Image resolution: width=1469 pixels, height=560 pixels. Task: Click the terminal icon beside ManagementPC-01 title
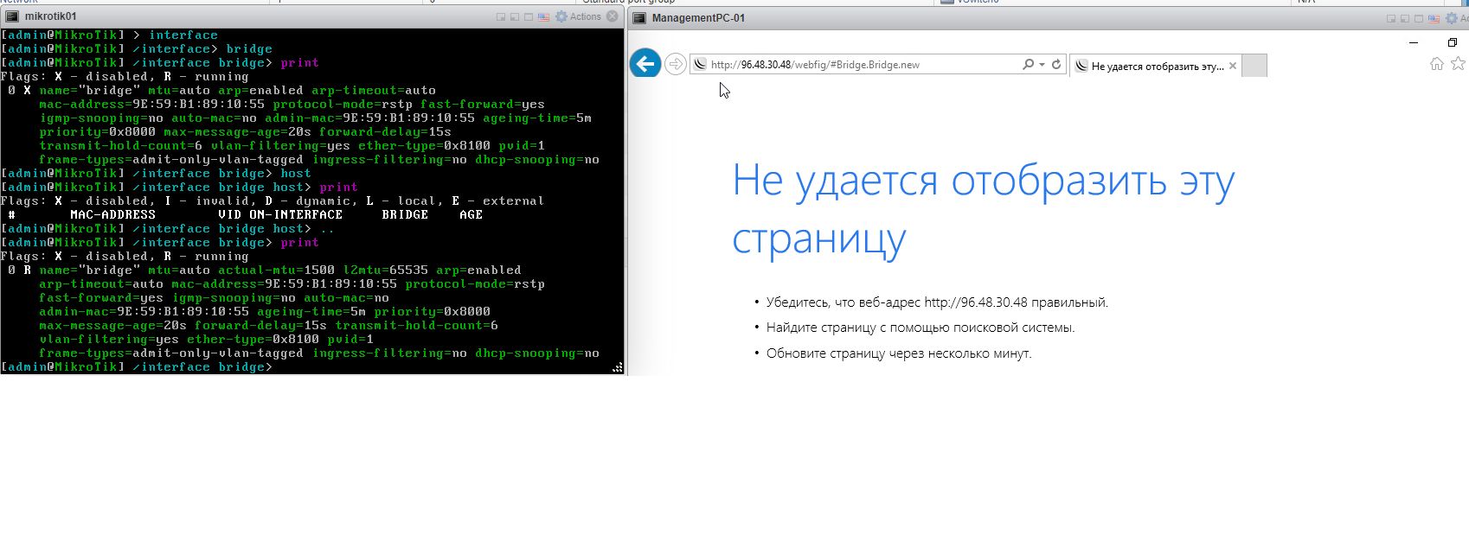coord(639,18)
